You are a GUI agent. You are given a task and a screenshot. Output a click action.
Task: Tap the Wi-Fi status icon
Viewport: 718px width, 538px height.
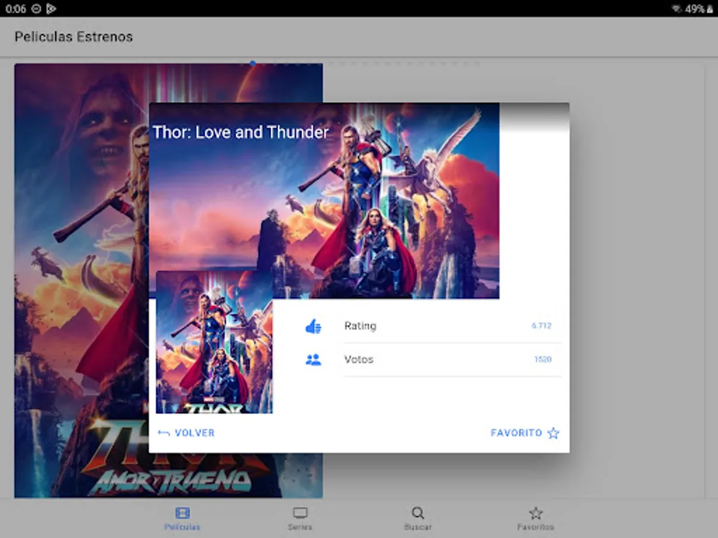[677, 9]
